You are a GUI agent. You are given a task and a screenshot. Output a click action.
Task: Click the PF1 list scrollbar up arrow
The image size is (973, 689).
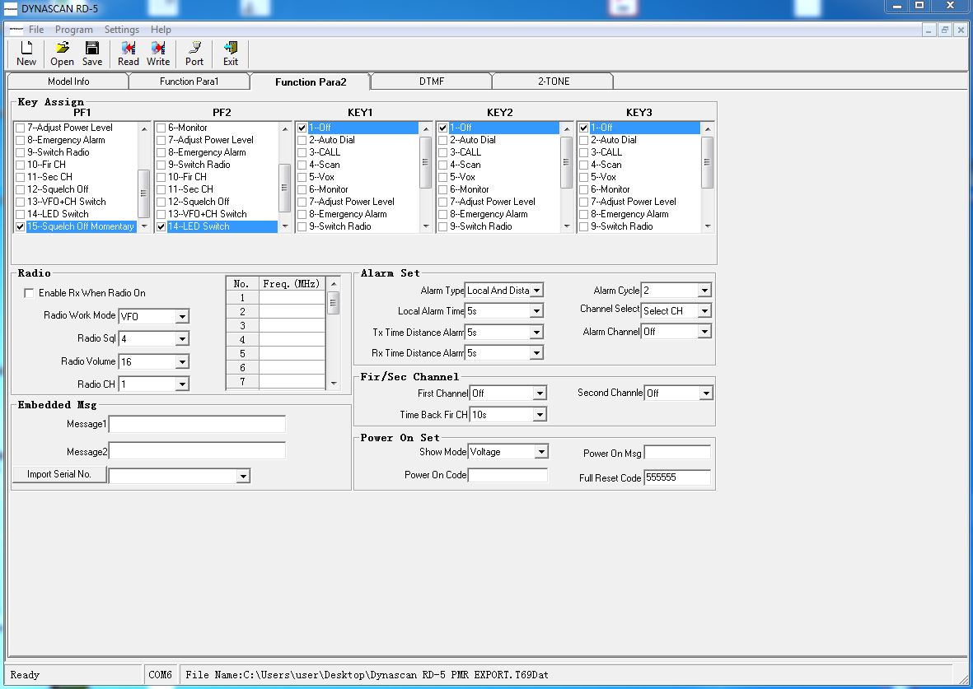144,128
